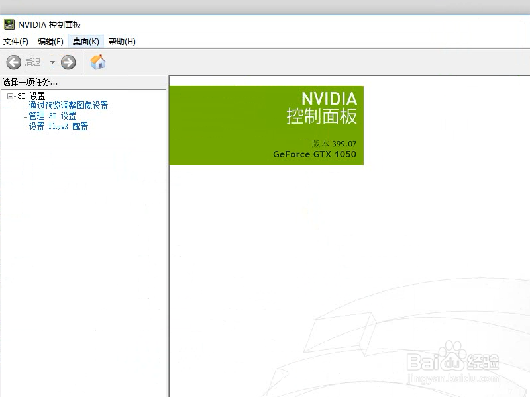Click the 版本 399.07 version text
Image resolution: width=530 pixels, height=397 pixels.
tap(334, 144)
